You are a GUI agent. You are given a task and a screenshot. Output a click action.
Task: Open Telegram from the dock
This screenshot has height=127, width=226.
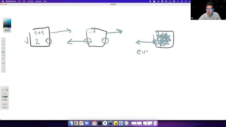click(x=121, y=123)
